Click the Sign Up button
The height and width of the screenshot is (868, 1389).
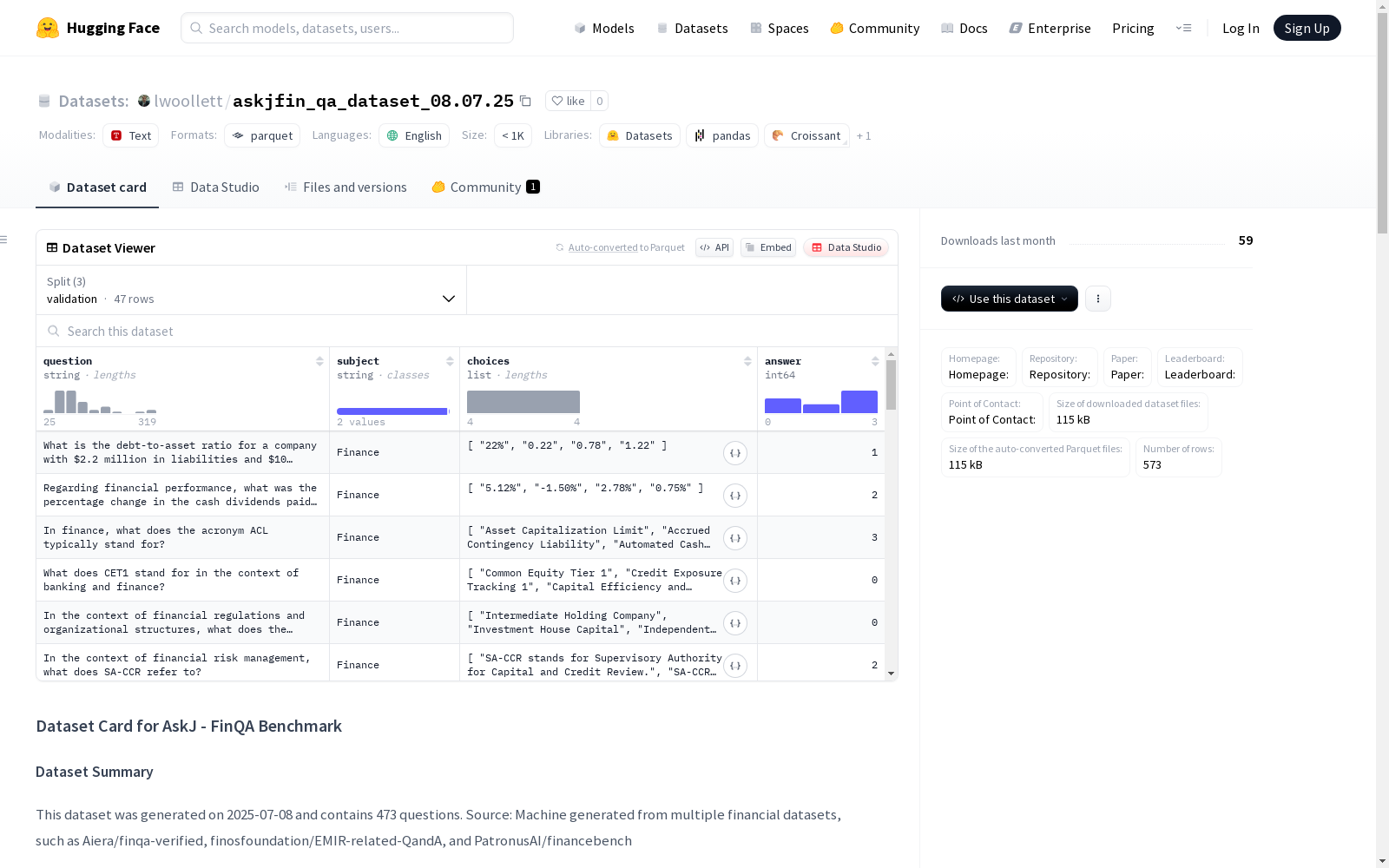click(x=1307, y=28)
